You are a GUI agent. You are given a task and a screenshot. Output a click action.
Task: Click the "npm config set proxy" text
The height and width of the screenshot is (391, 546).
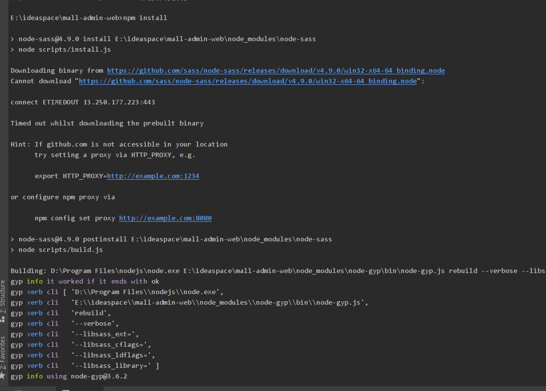[74, 218]
